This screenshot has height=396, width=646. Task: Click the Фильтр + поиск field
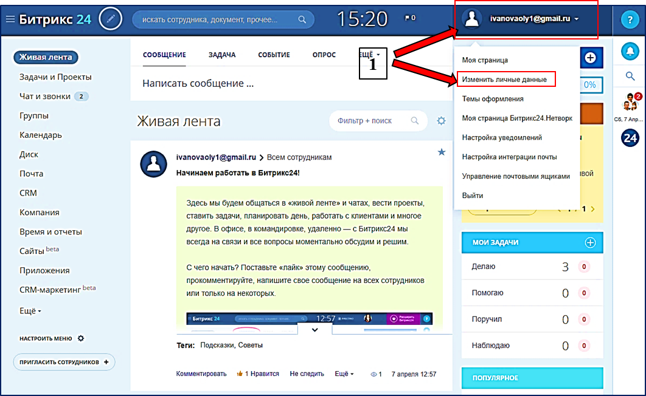378,120
